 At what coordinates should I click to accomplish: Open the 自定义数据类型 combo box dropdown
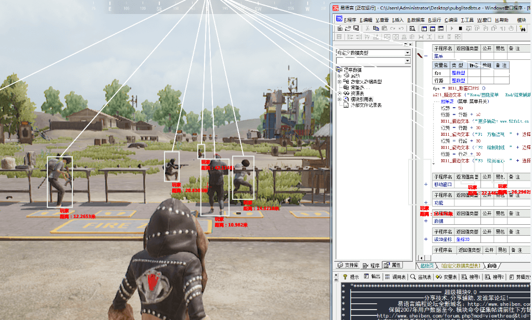pos(408,53)
